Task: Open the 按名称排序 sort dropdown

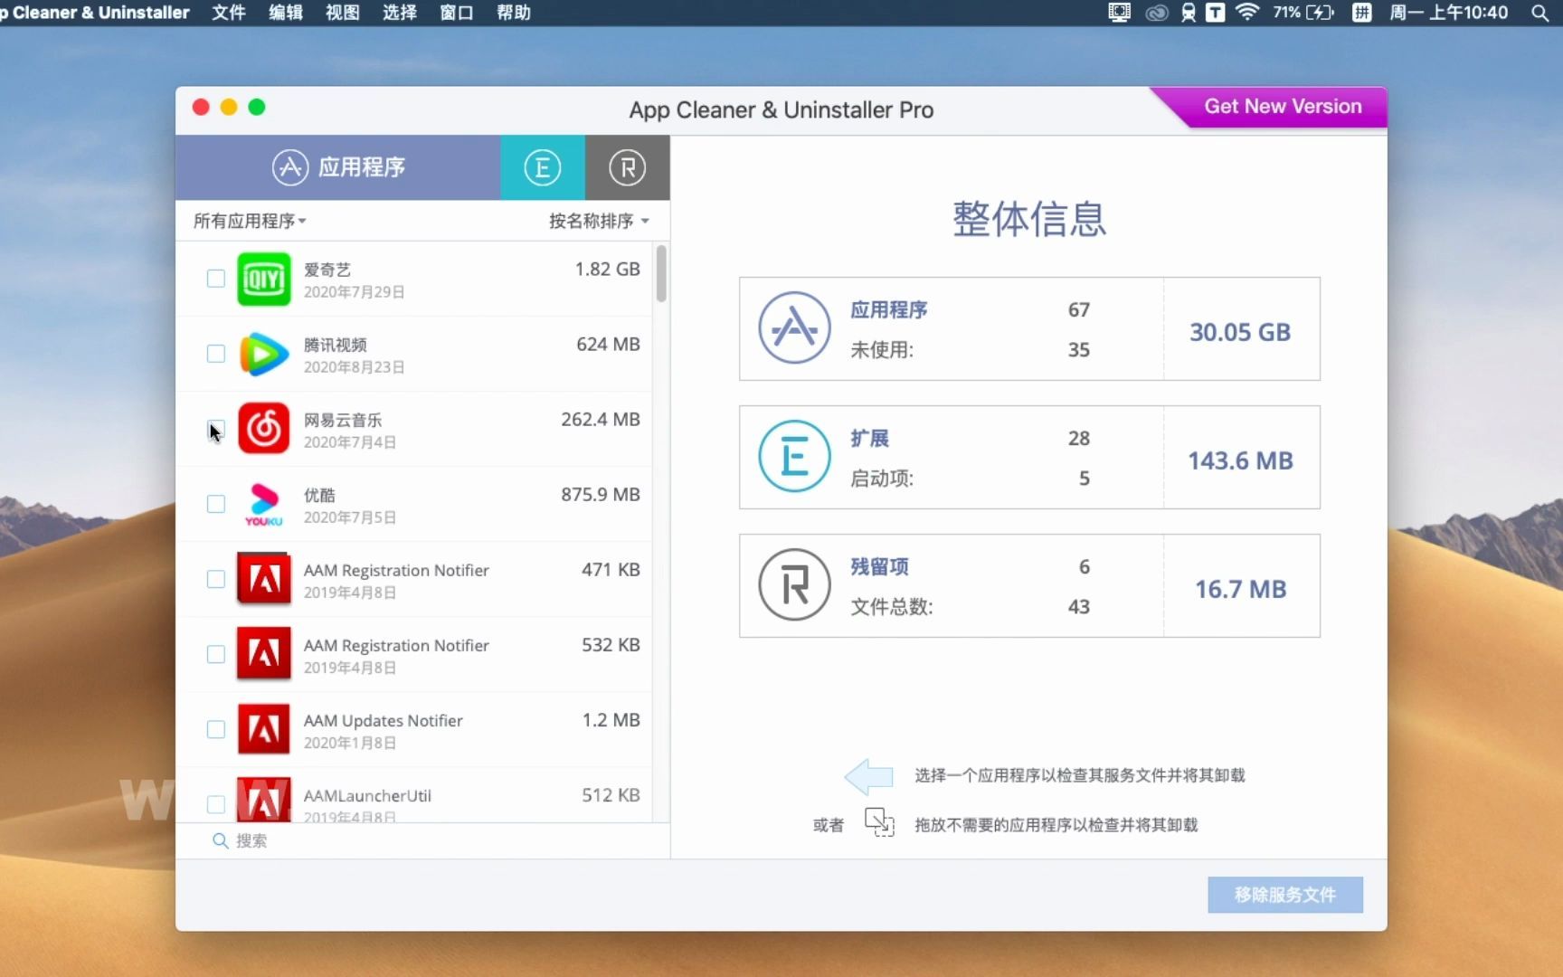Action: 599,221
